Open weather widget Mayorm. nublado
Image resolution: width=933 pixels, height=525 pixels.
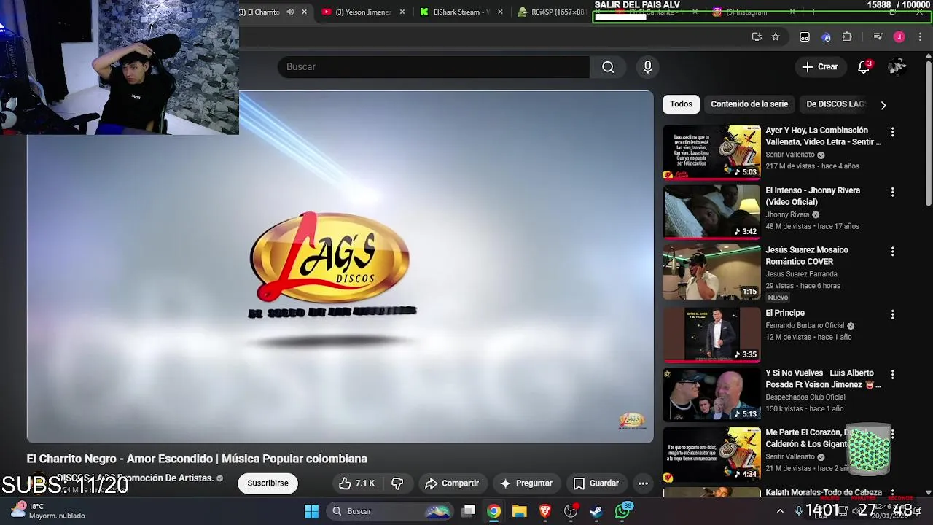(49, 511)
